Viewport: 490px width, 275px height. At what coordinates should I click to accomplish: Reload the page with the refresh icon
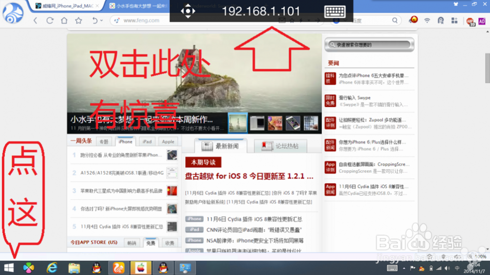pos(49,21)
